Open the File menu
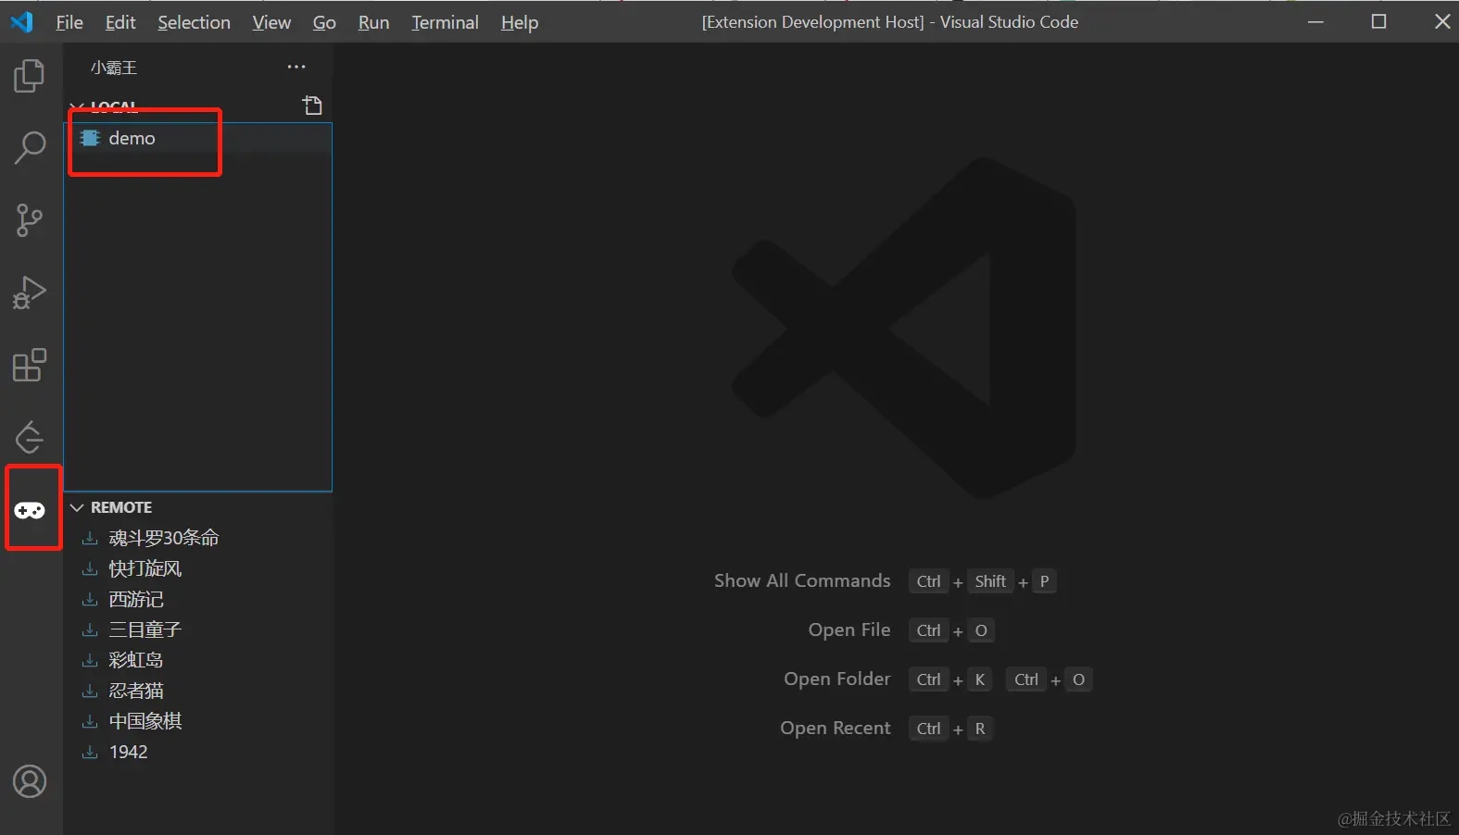This screenshot has width=1459, height=835. click(x=69, y=22)
